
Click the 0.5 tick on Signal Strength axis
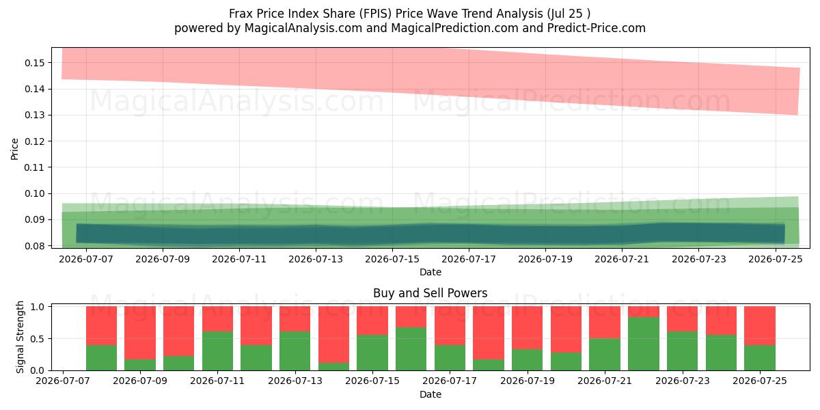coord(38,338)
